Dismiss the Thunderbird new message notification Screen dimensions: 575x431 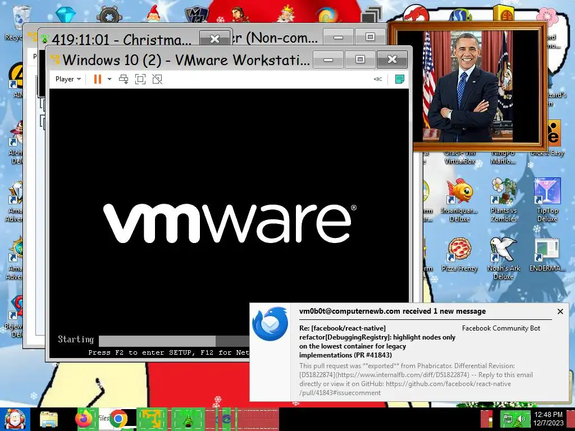click(560, 311)
